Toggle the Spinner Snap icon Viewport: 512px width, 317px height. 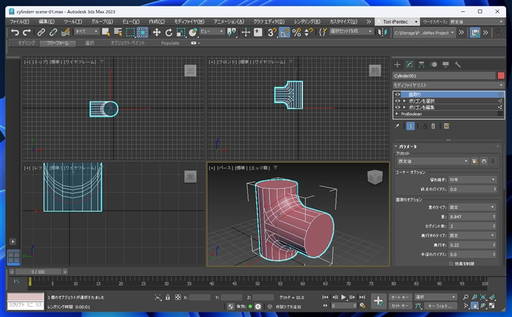click(x=308, y=32)
